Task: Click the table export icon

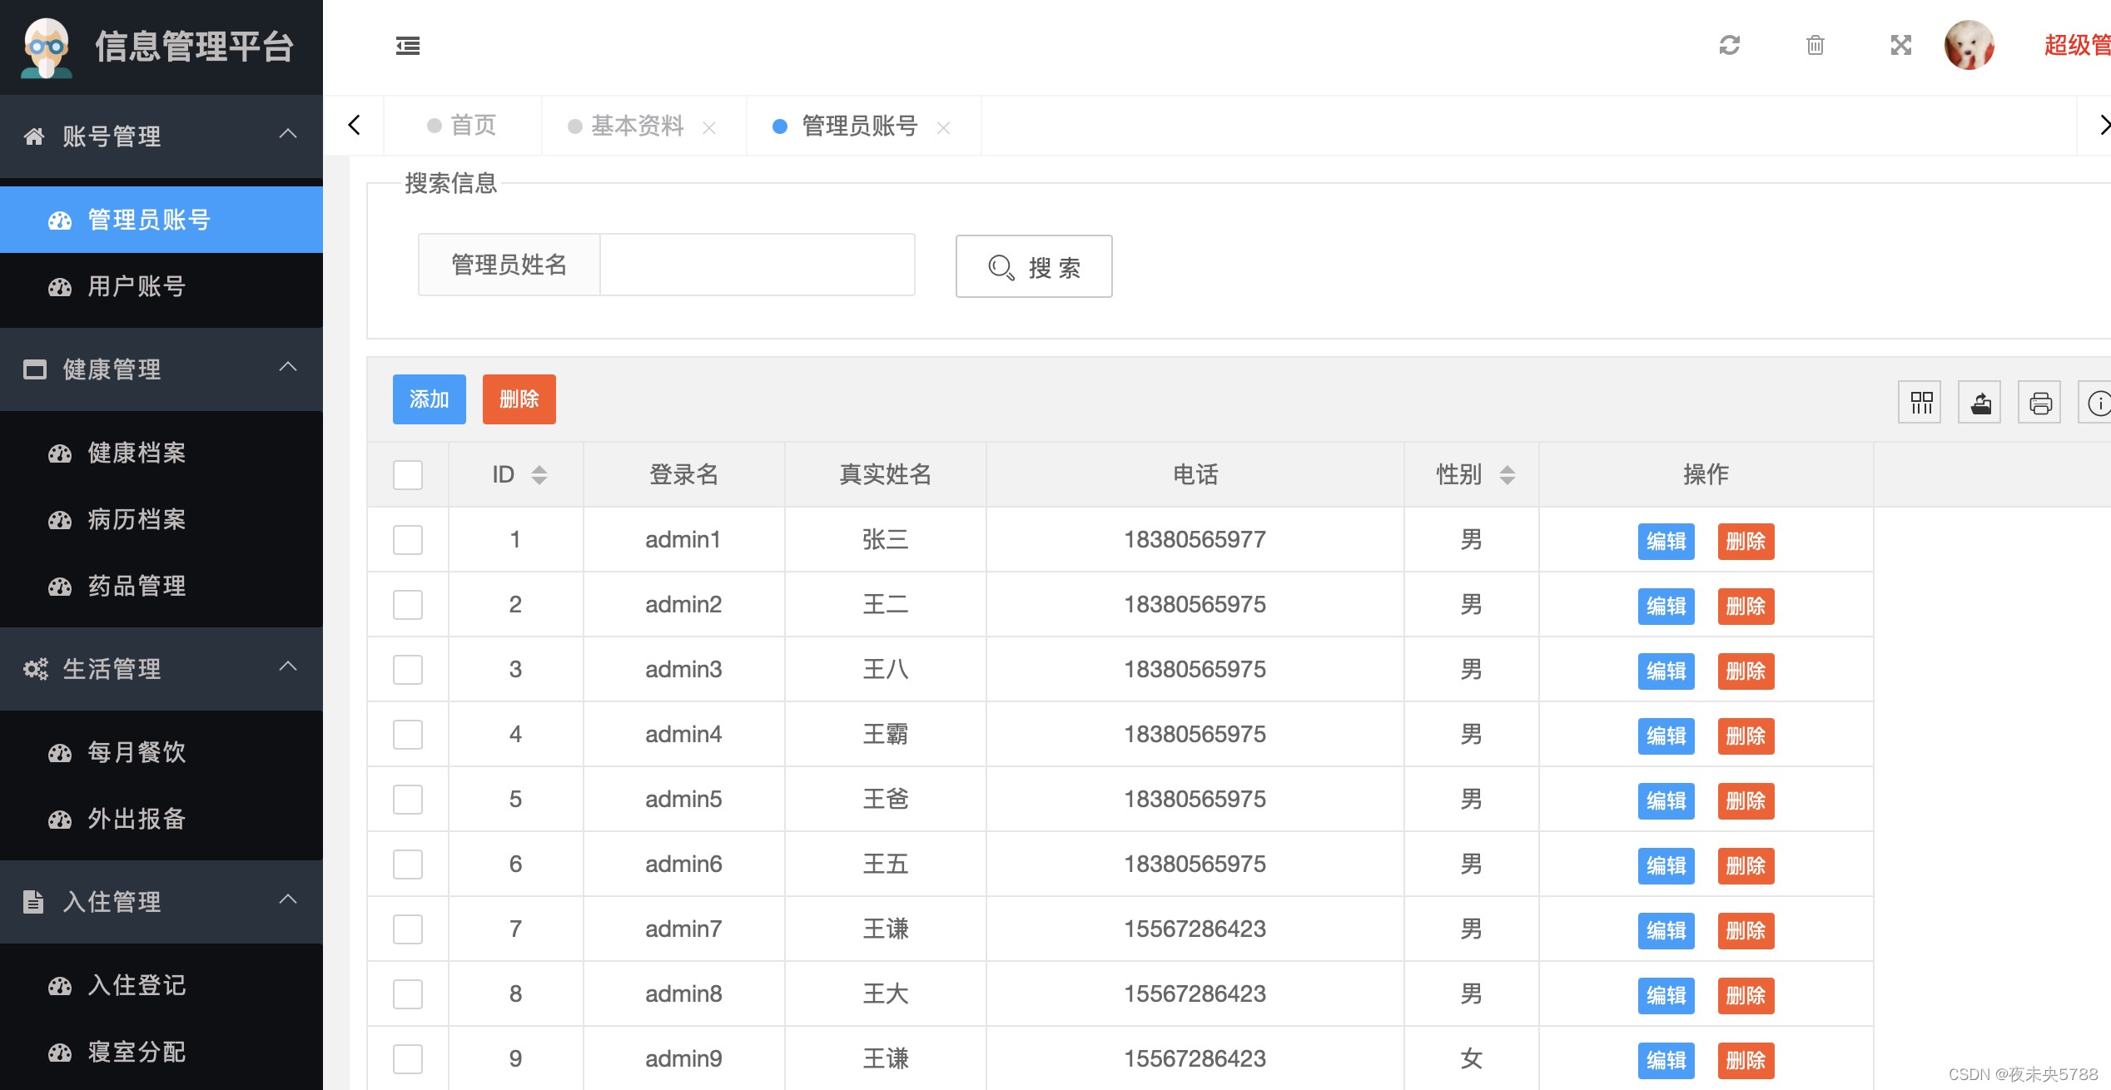Action: (x=1980, y=403)
